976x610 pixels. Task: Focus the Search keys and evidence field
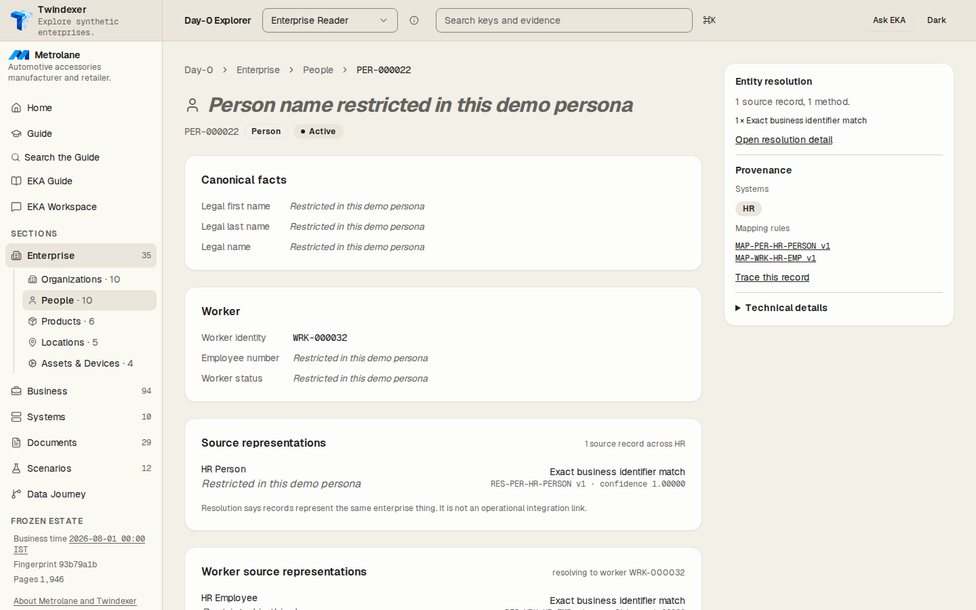tap(564, 20)
